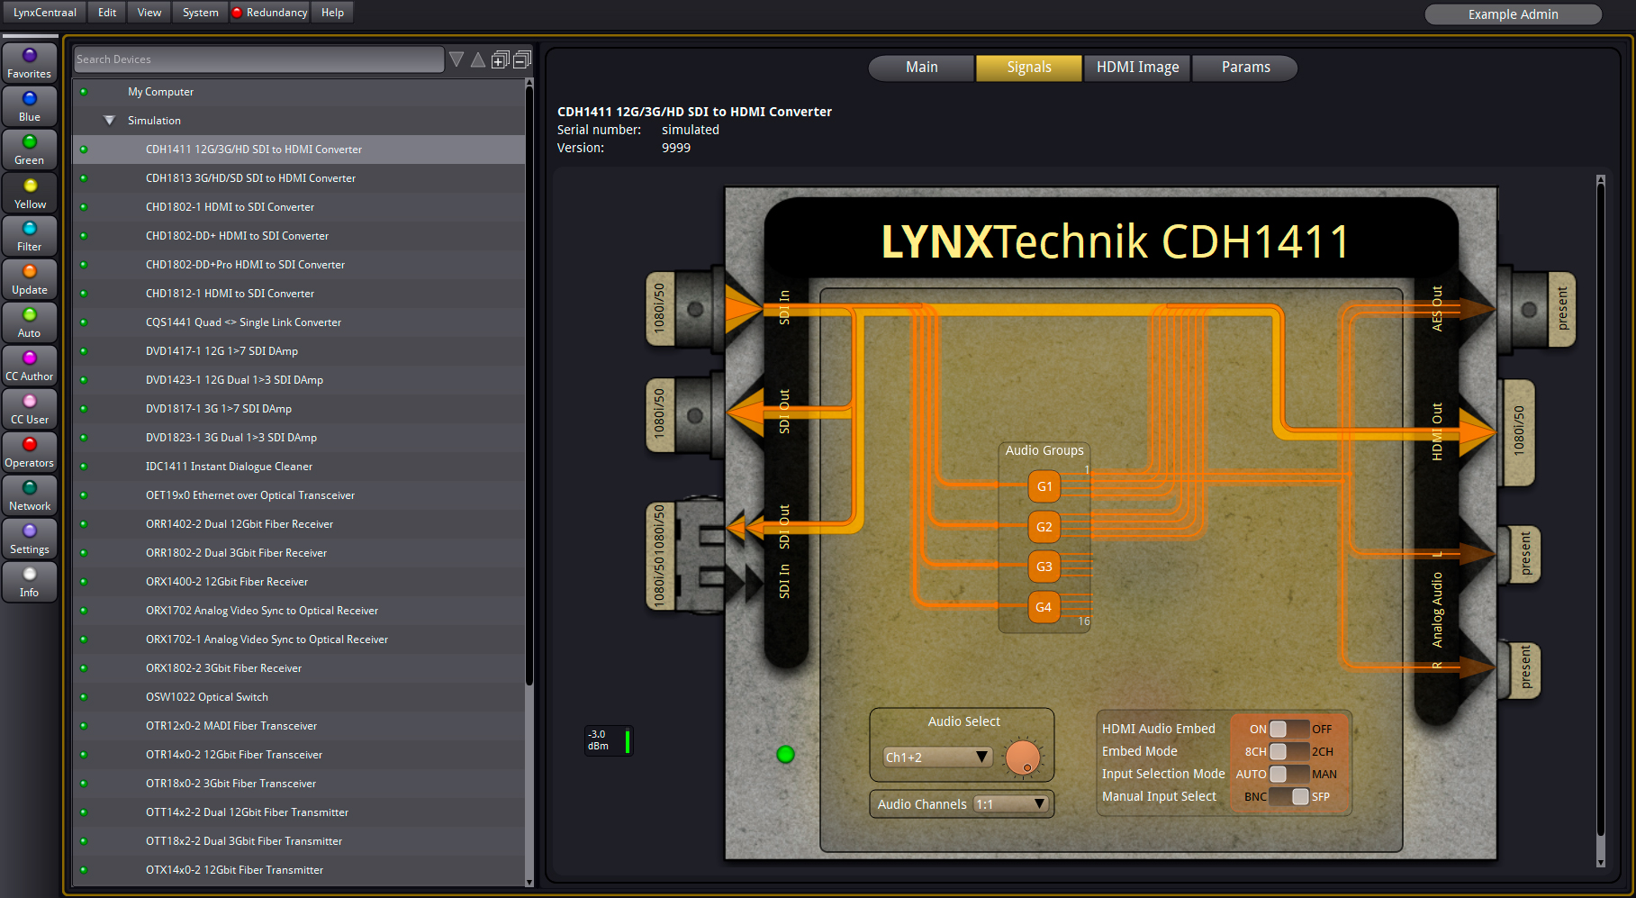
Task: Select audio group G4 block
Action: pos(1044,607)
